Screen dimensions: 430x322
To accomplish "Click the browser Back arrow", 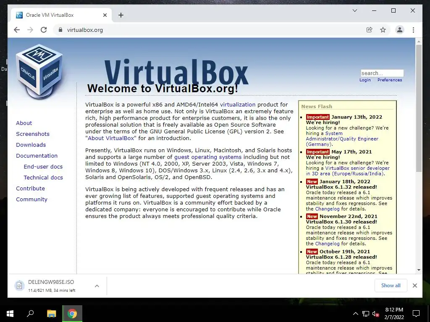I will tap(17, 30).
